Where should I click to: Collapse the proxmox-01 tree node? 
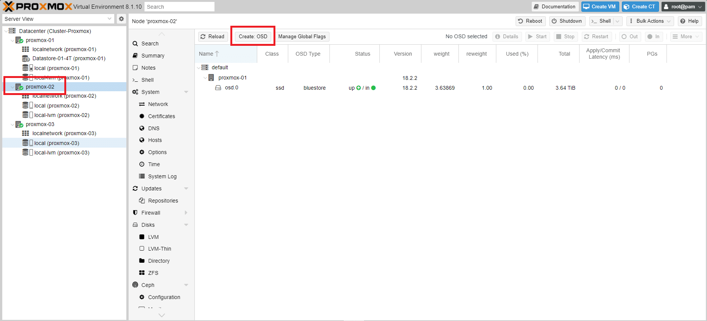click(12, 40)
